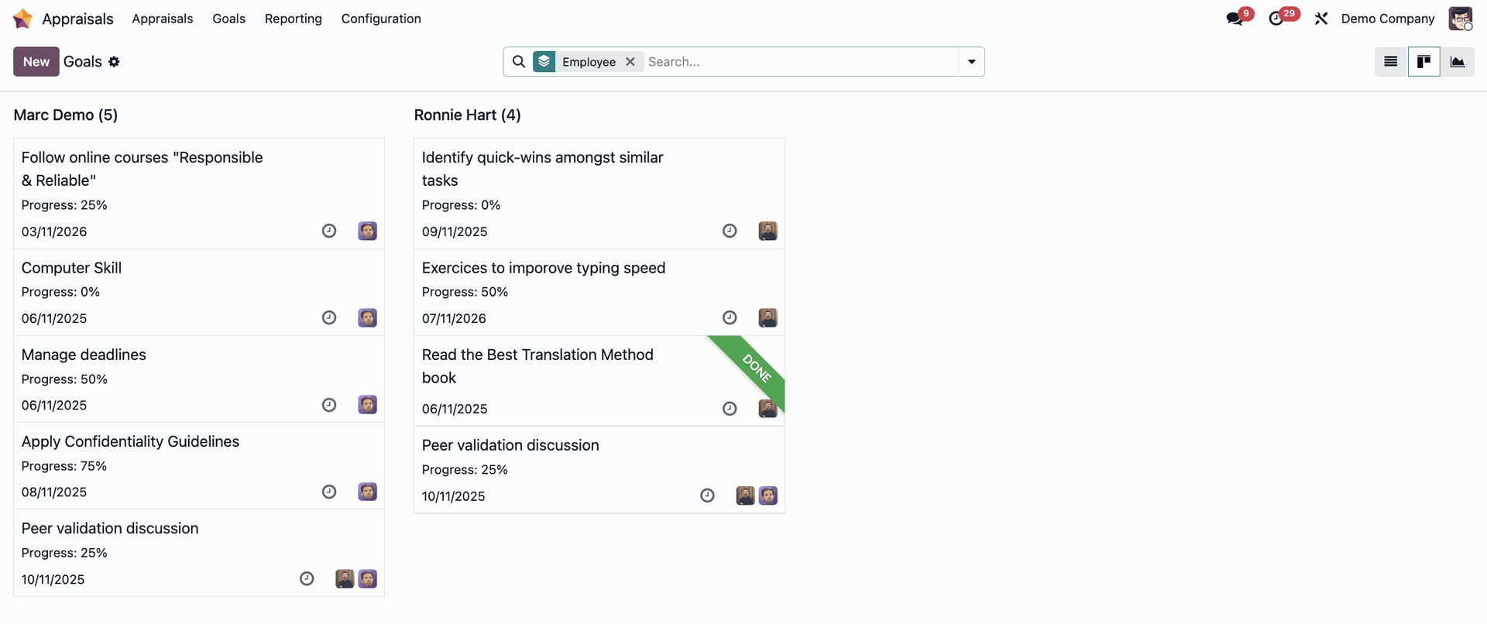Open the Configuration menu
This screenshot has height=624, width=1487.
[381, 19]
